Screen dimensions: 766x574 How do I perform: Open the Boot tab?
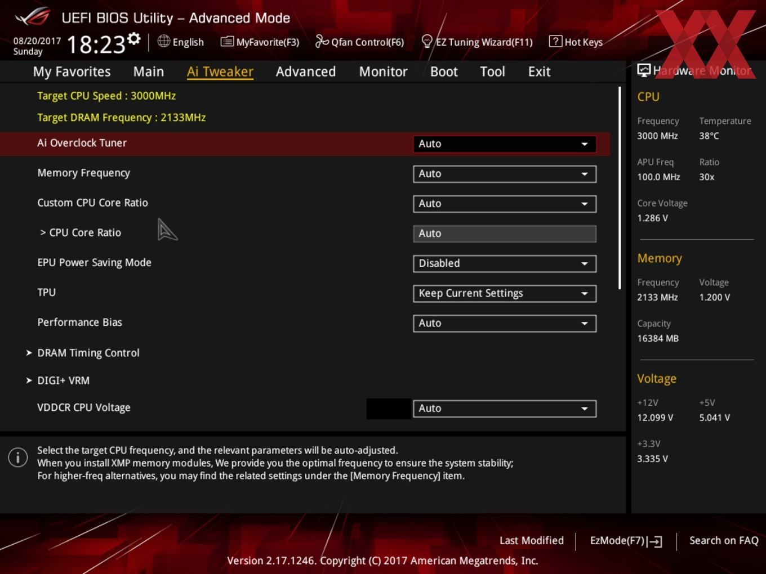[444, 71]
